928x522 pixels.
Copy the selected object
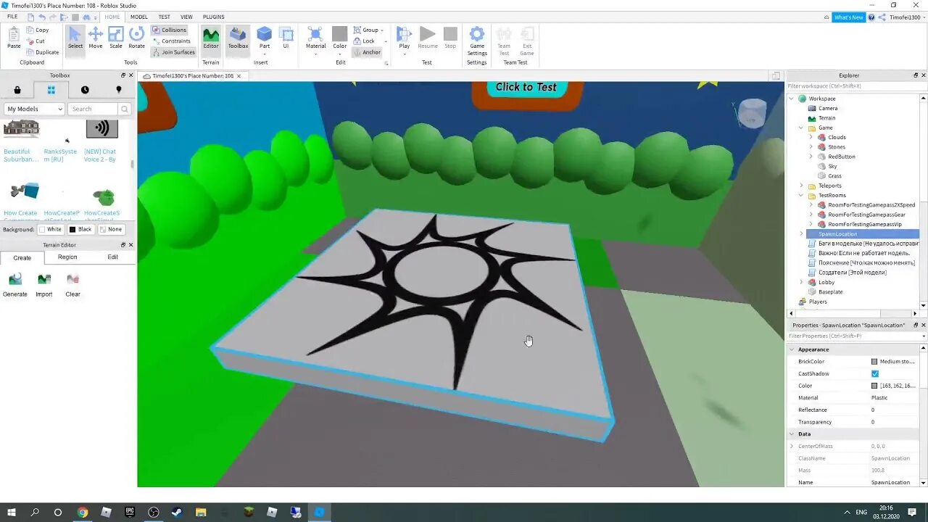38,30
